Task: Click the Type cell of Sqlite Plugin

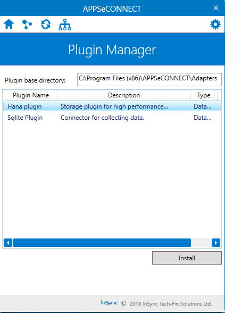Action: pos(203,118)
